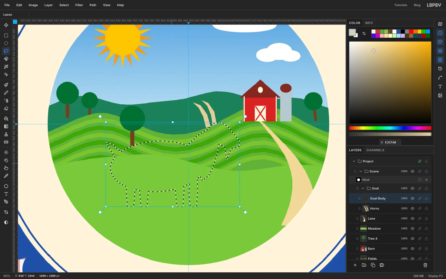Select the Text tool in left toolbar
This screenshot has height=279, width=446.
[6, 194]
